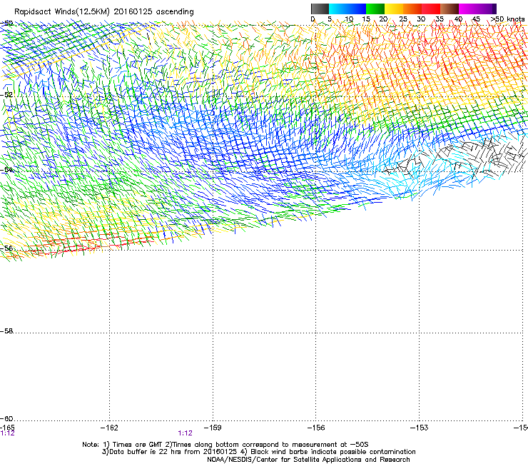Viewport: 528px width, 464px height.
Task: Select the '-54' latitude axis label
Action: [6, 170]
